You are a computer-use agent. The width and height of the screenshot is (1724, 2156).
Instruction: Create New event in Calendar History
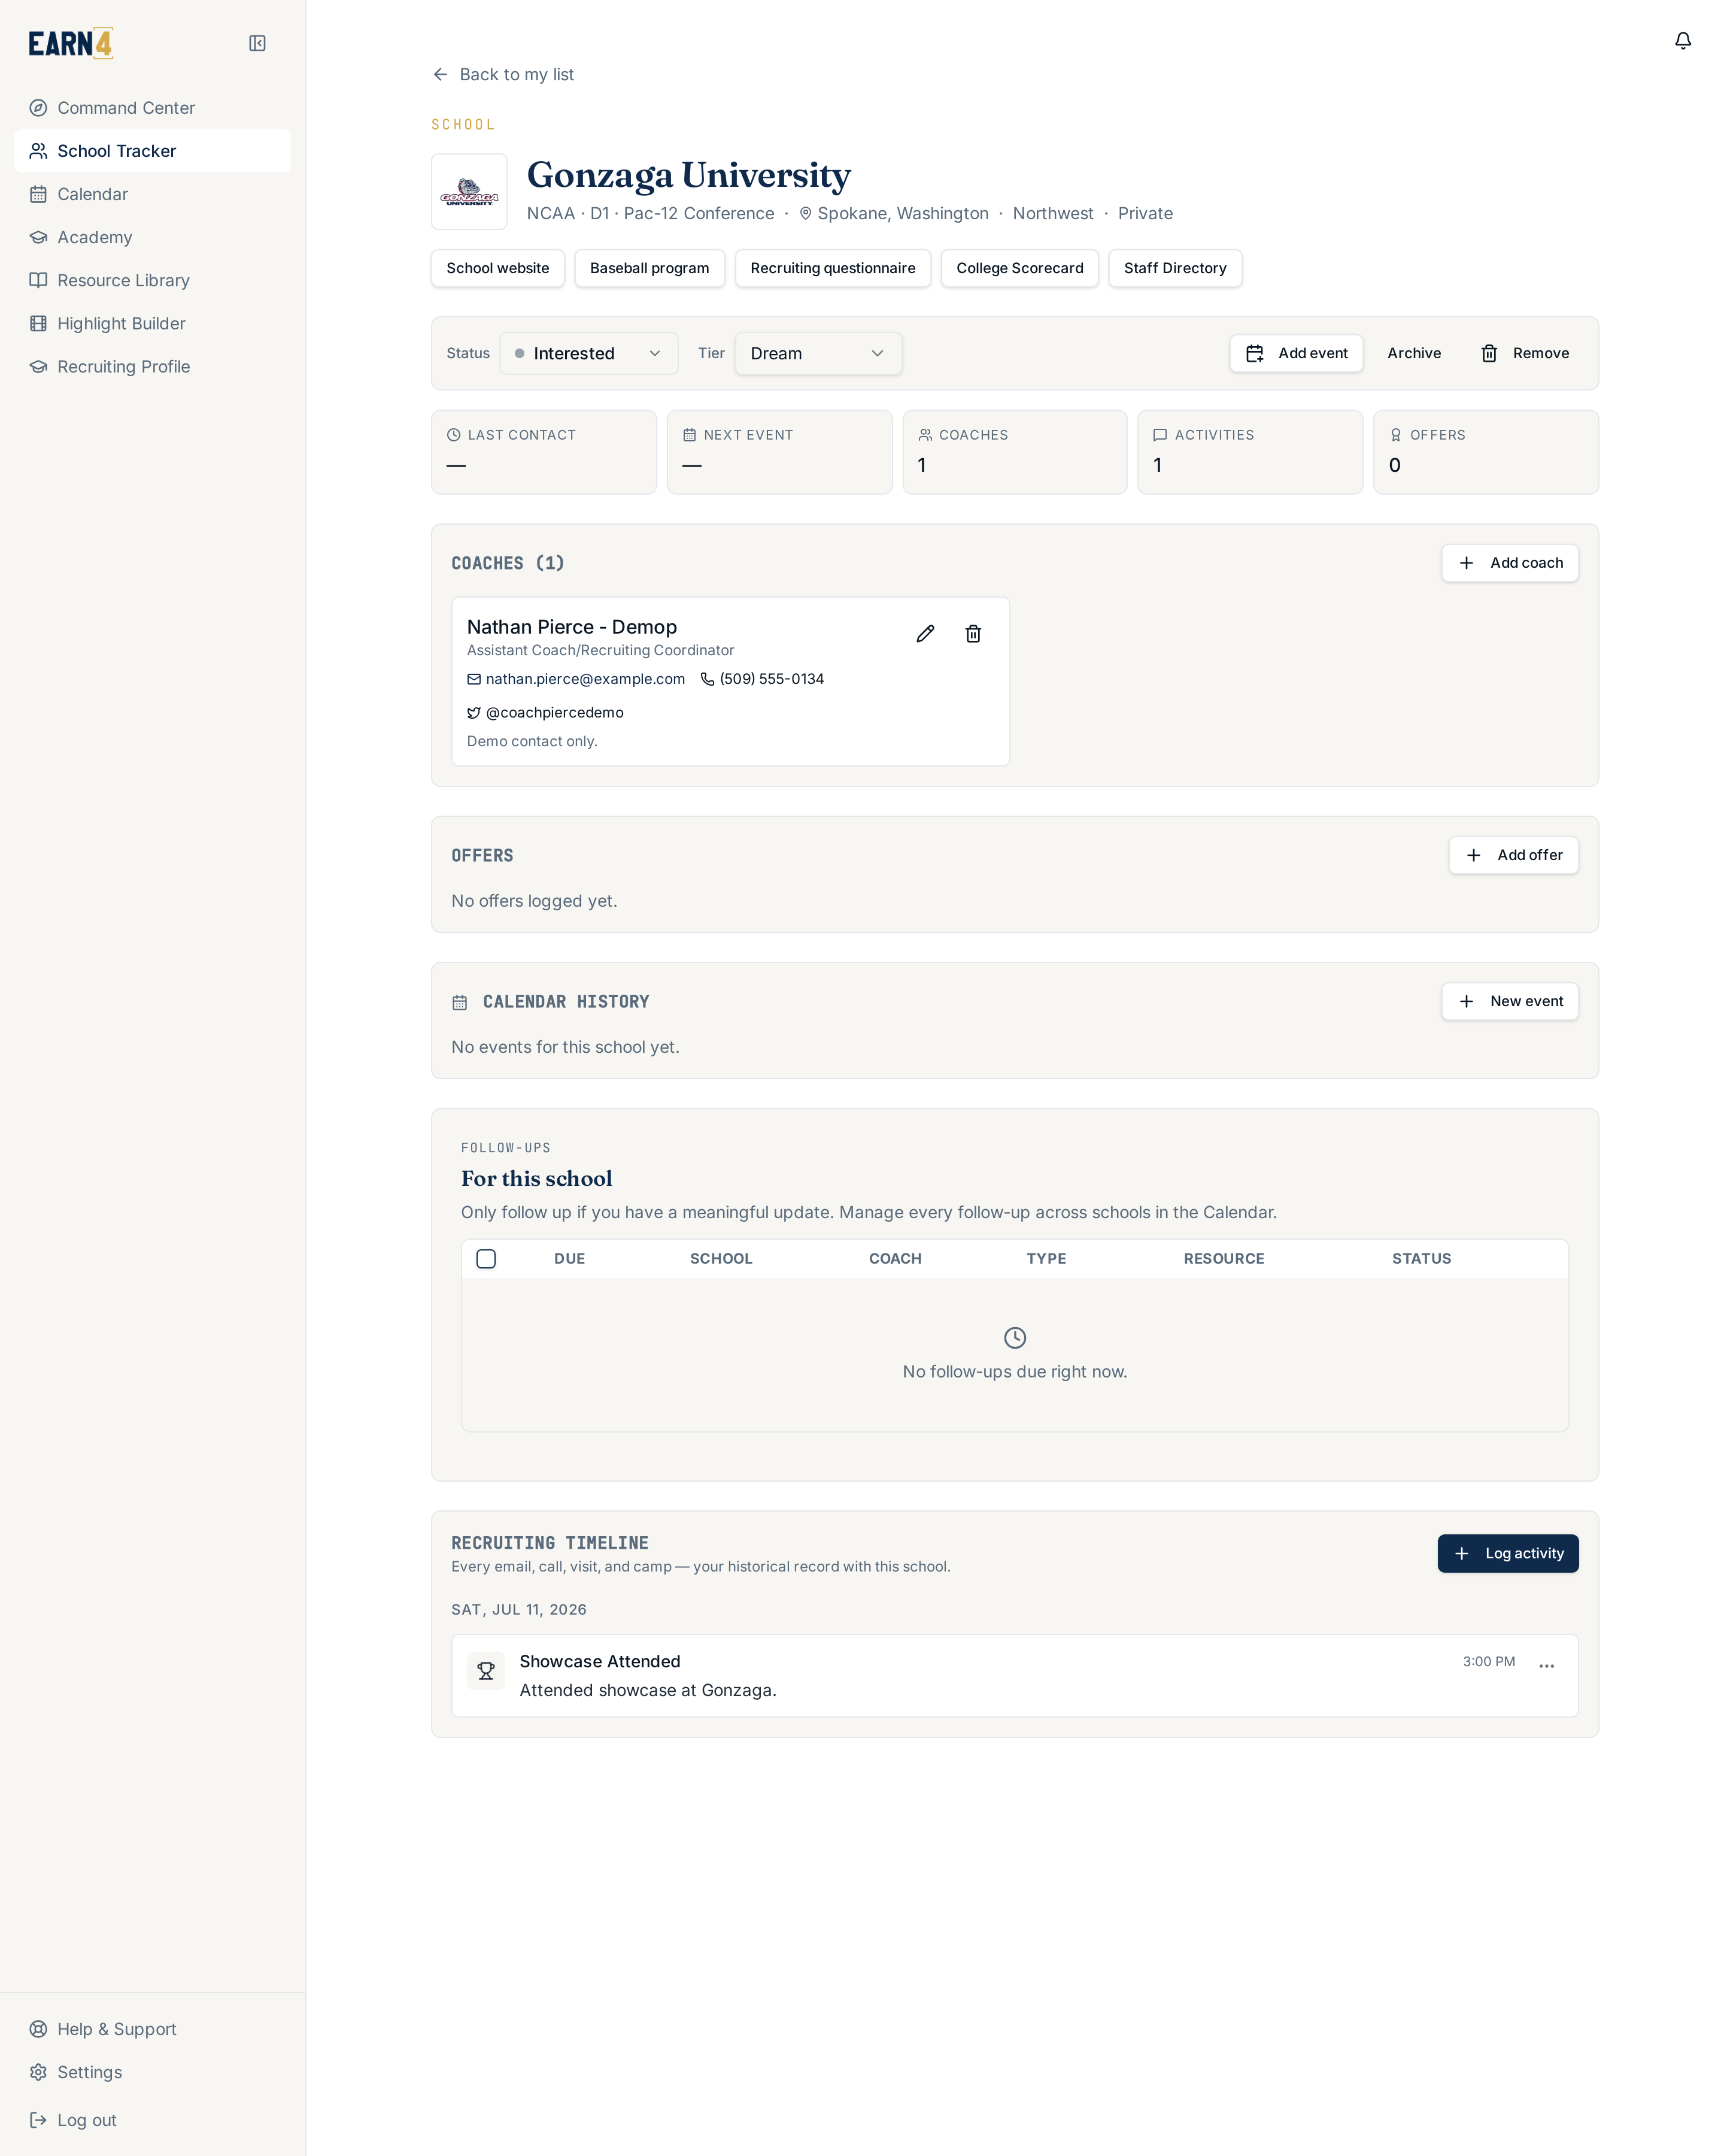click(1509, 1001)
